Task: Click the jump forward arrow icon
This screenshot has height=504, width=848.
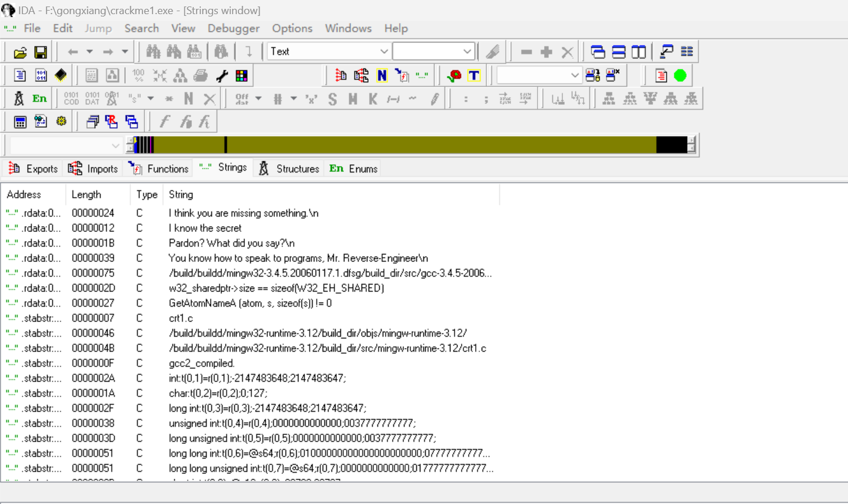Action: [x=108, y=52]
